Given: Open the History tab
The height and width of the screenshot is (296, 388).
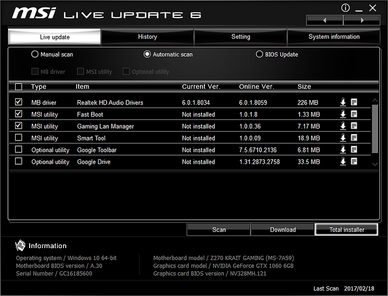Looking at the screenshot, I should pyautogui.click(x=148, y=37).
